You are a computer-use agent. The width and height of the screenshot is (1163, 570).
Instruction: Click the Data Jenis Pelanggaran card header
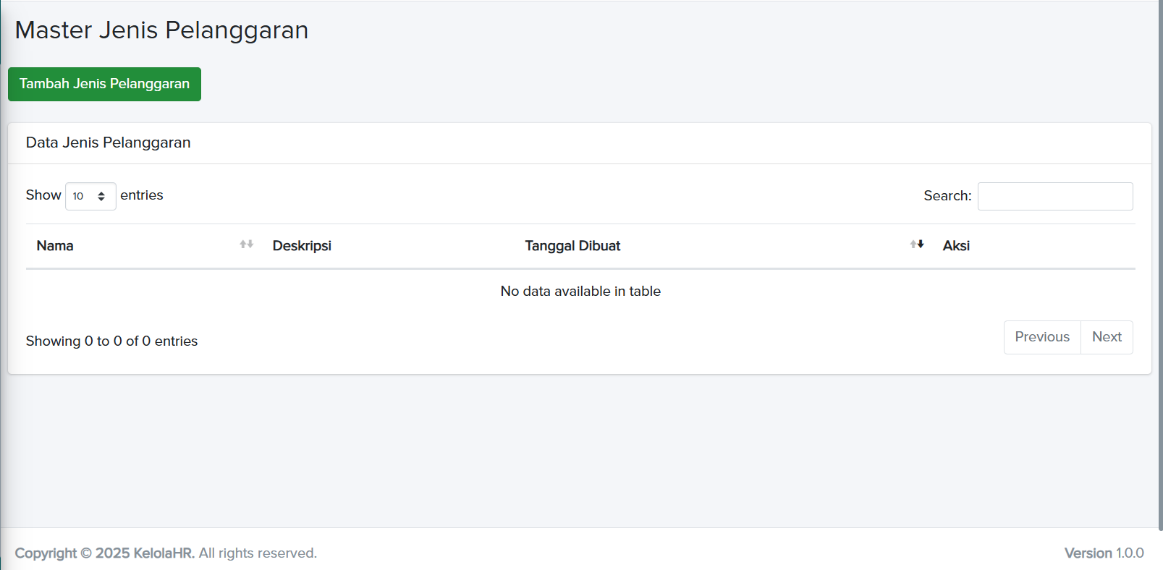[x=109, y=143]
